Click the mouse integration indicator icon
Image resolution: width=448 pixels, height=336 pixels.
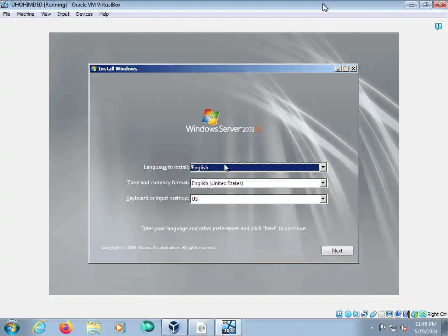pos(415,314)
